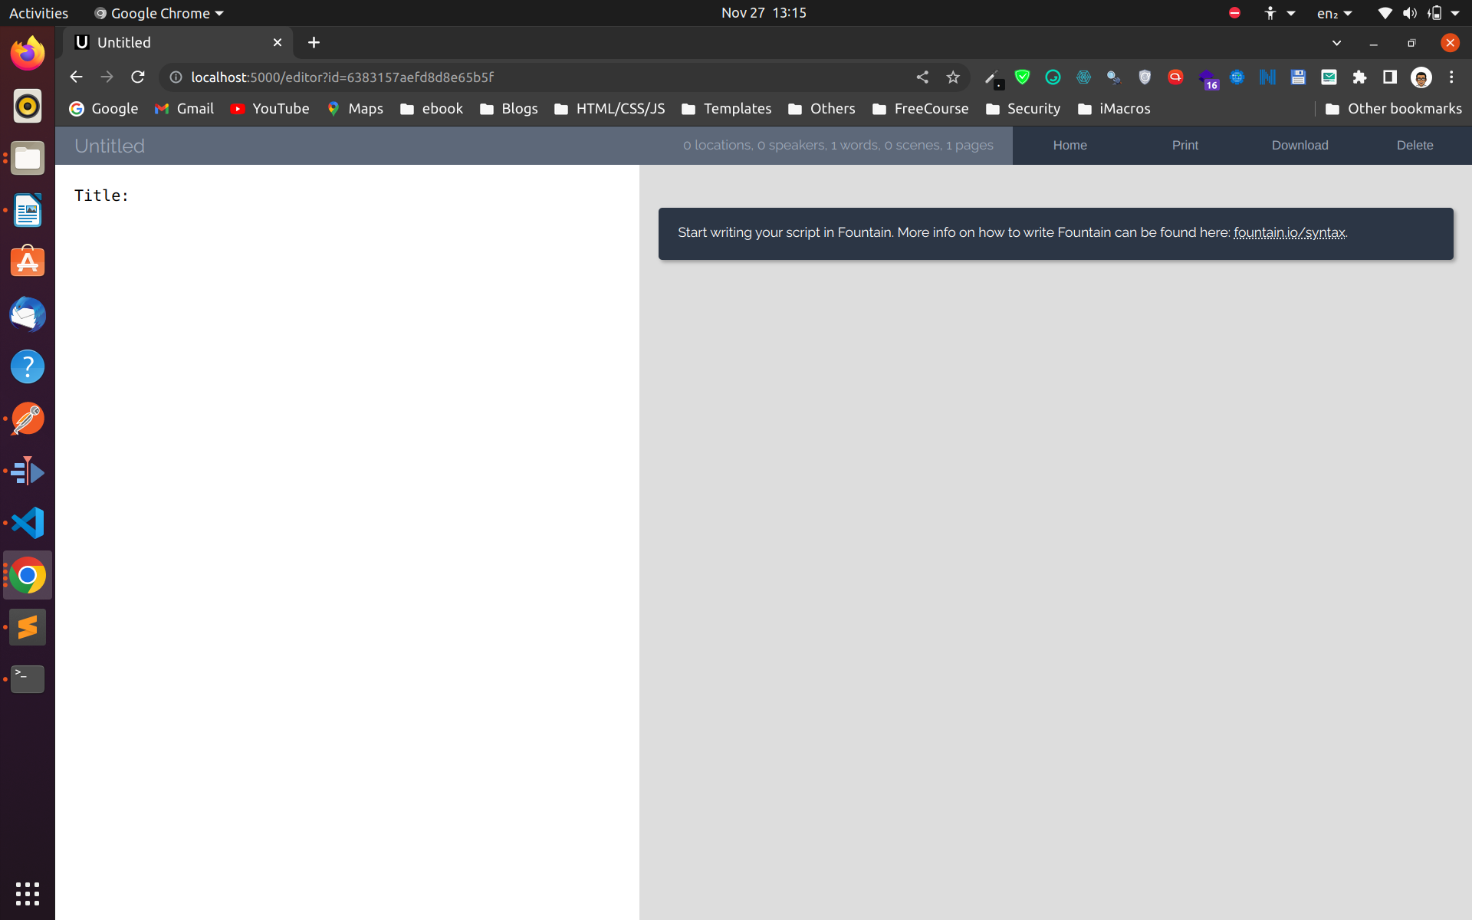The image size is (1472, 920).
Task: Expand the tab search chevron
Action: tap(1336, 43)
